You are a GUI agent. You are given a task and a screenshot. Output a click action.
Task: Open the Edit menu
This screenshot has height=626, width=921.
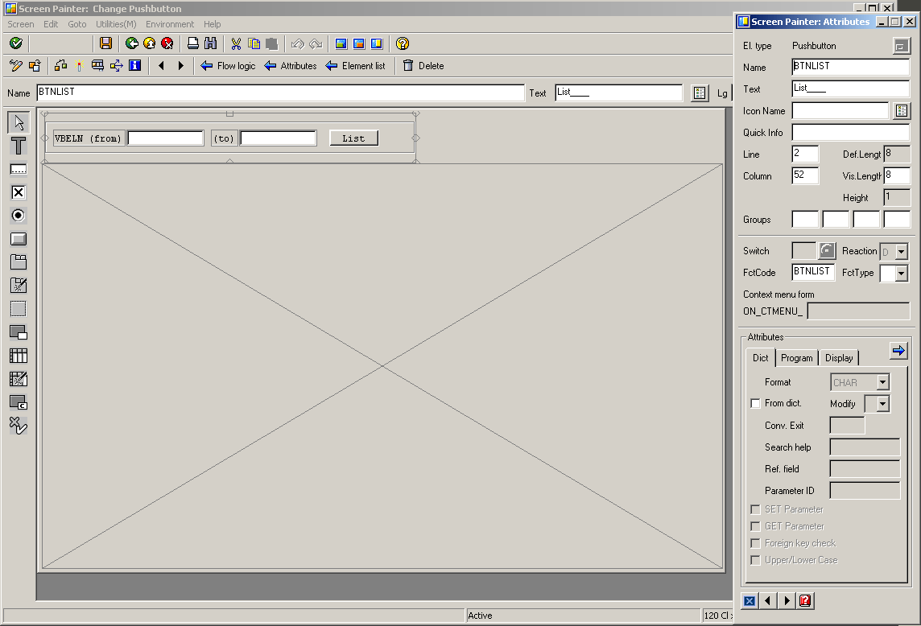pos(51,24)
